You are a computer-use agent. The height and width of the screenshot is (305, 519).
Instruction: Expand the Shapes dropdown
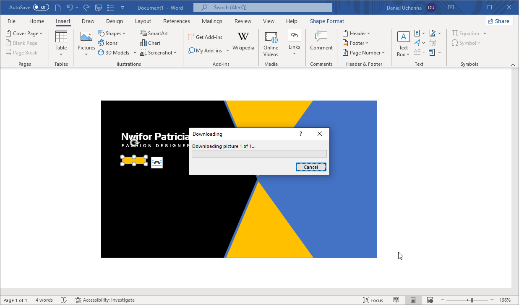pyautogui.click(x=112, y=33)
